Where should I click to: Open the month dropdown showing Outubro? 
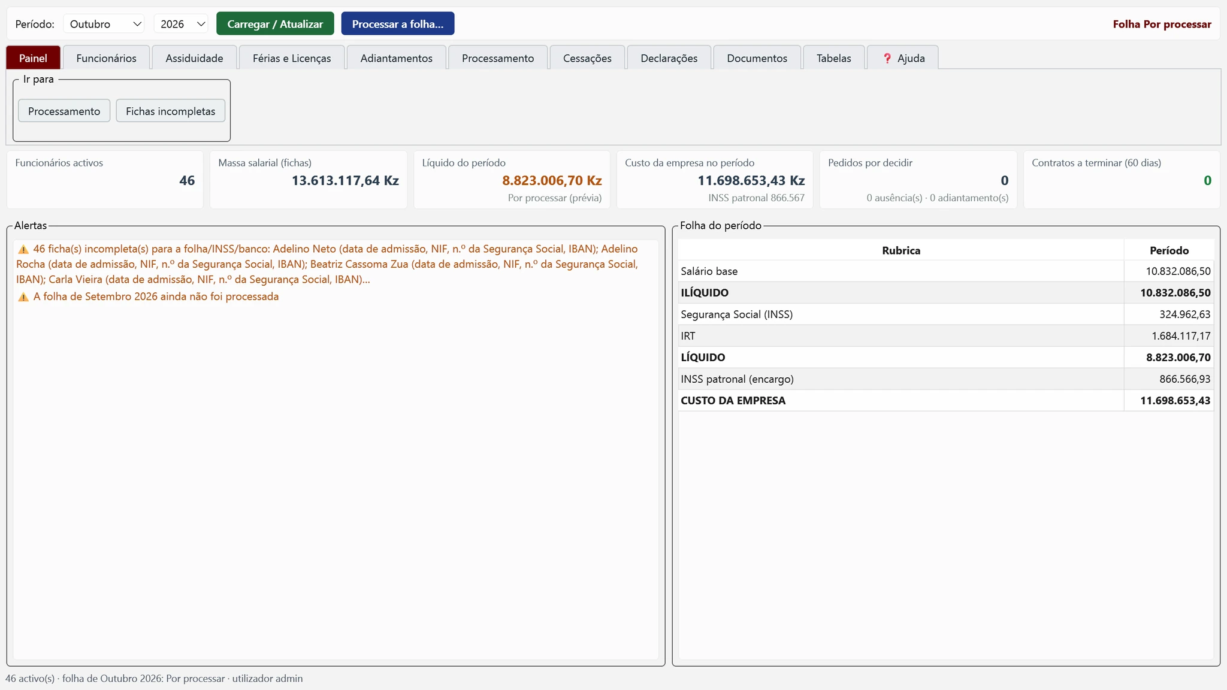coord(104,24)
